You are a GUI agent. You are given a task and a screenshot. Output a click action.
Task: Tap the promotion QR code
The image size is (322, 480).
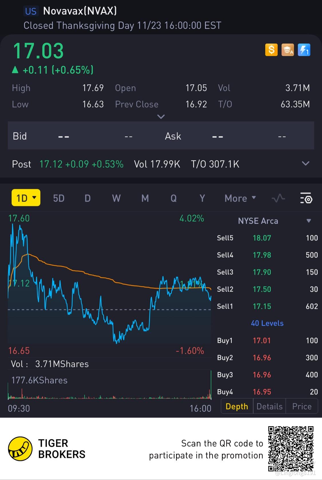(x=291, y=449)
